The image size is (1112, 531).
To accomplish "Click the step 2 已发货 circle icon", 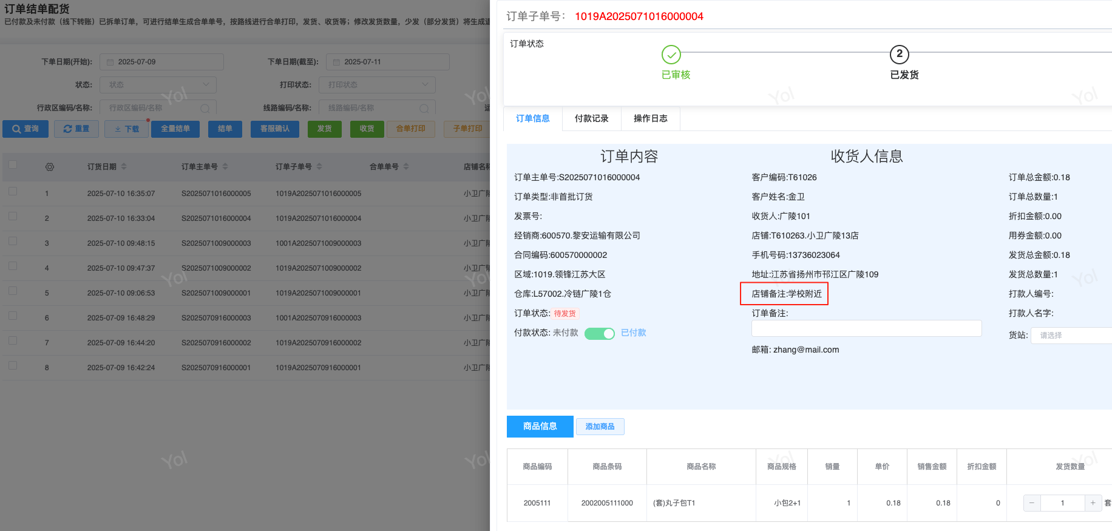I will tap(899, 55).
